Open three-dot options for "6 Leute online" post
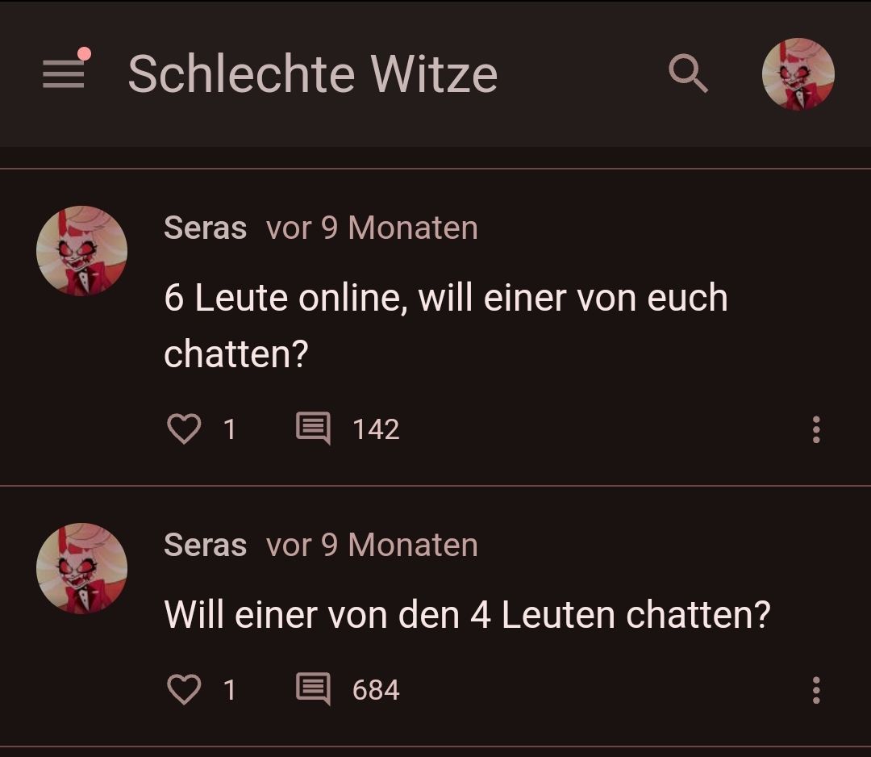 pos(816,429)
